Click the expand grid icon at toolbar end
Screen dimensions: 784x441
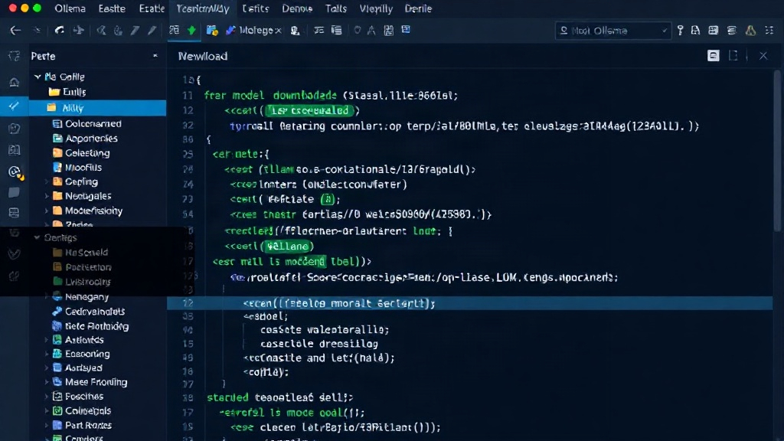(769, 31)
